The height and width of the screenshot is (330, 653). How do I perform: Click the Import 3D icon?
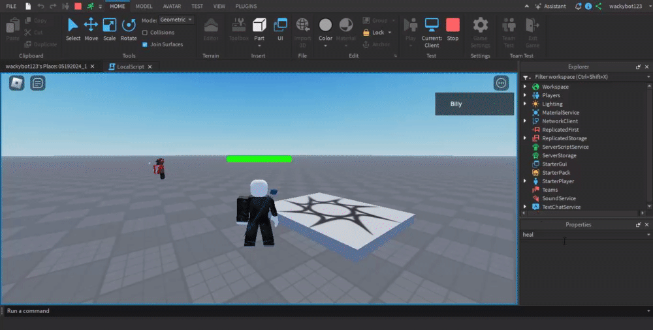(x=303, y=25)
